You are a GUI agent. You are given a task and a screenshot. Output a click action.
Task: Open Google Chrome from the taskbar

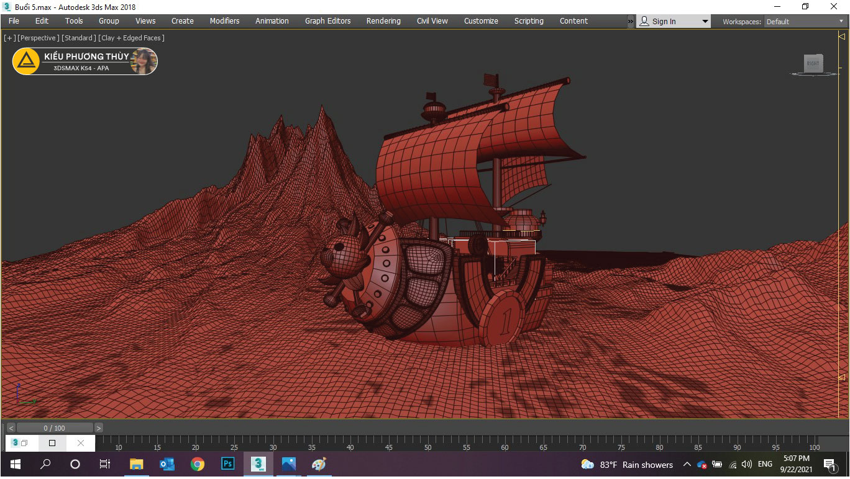tap(198, 464)
